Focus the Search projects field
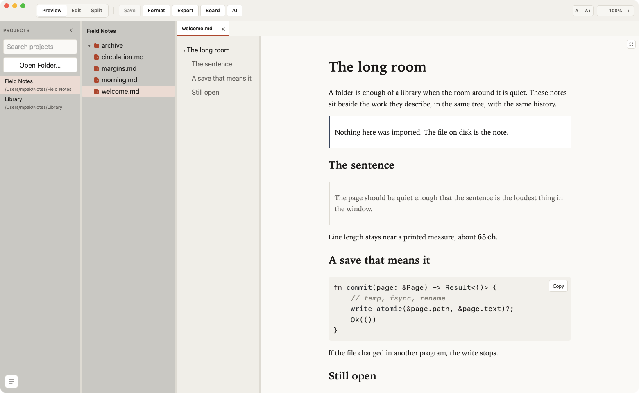Image resolution: width=639 pixels, height=393 pixels. click(40, 47)
